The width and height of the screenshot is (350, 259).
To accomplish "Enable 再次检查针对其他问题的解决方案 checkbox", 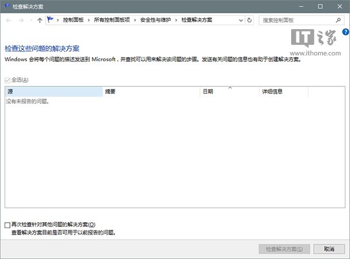I will point(8,225).
